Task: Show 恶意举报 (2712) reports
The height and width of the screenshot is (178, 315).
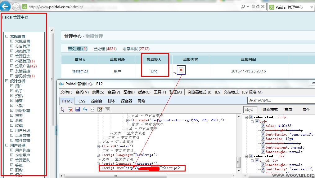Action: pyautogui.click(x=136, y=49)
